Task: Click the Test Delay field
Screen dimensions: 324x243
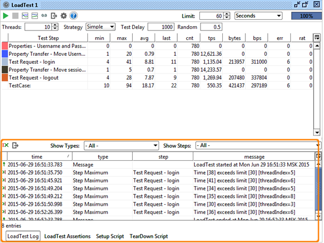Action: point(161,27)
